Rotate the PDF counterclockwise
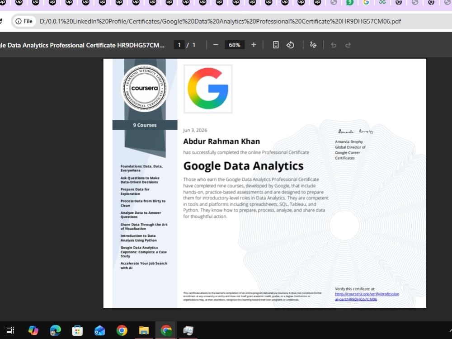Viewport: 452px width, 339px height. 290,45
